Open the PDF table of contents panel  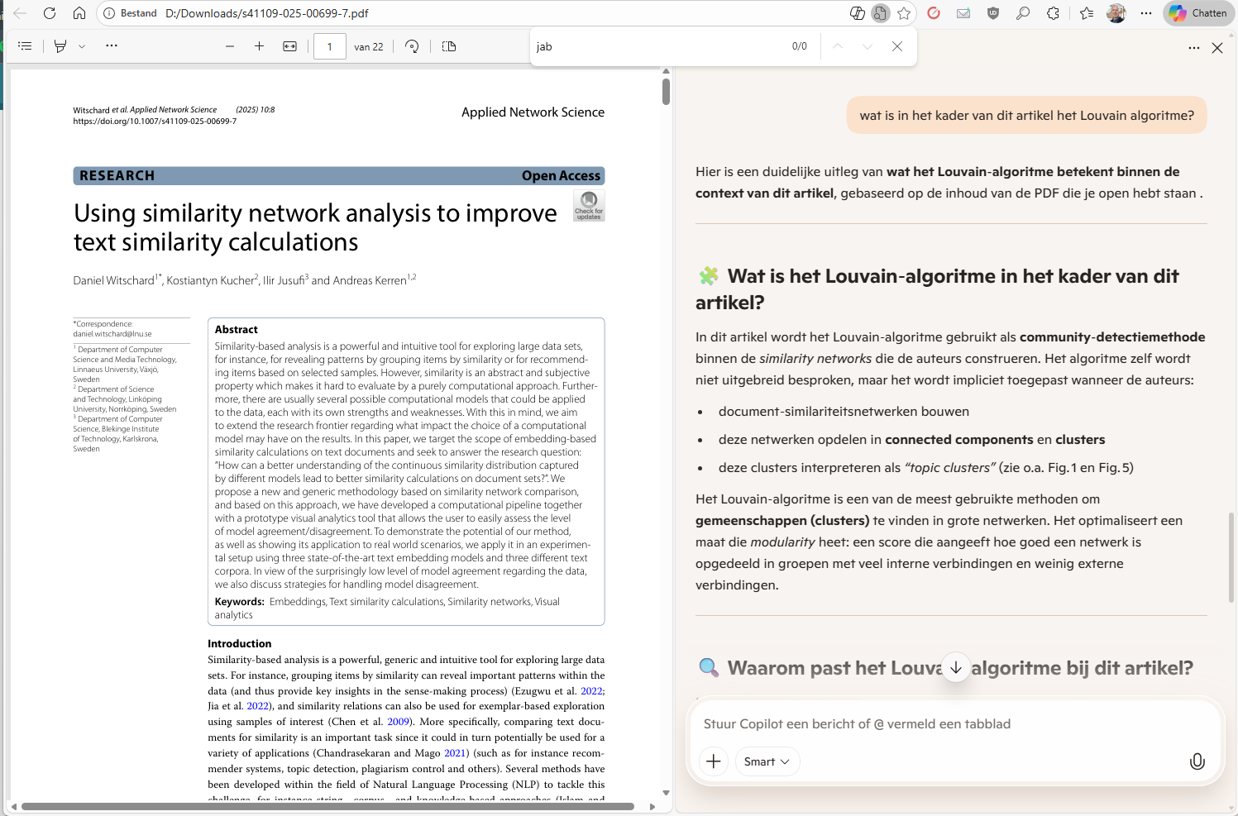(25, 46)
